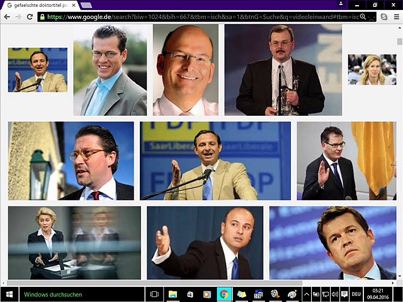Click the browser back arrow

[x=6, y=16]
